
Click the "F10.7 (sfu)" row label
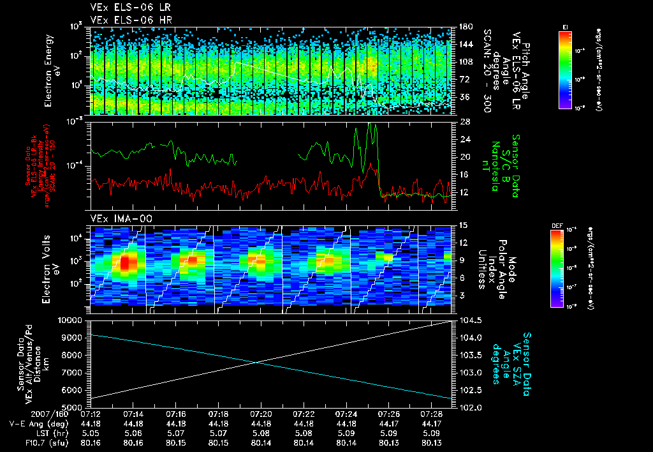point(47,443)
